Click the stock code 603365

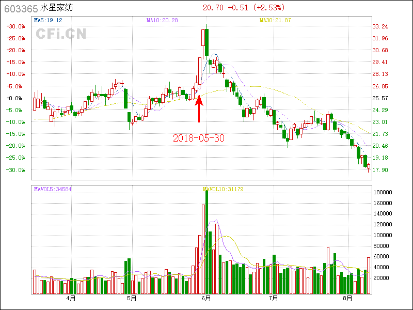[20, 8]
